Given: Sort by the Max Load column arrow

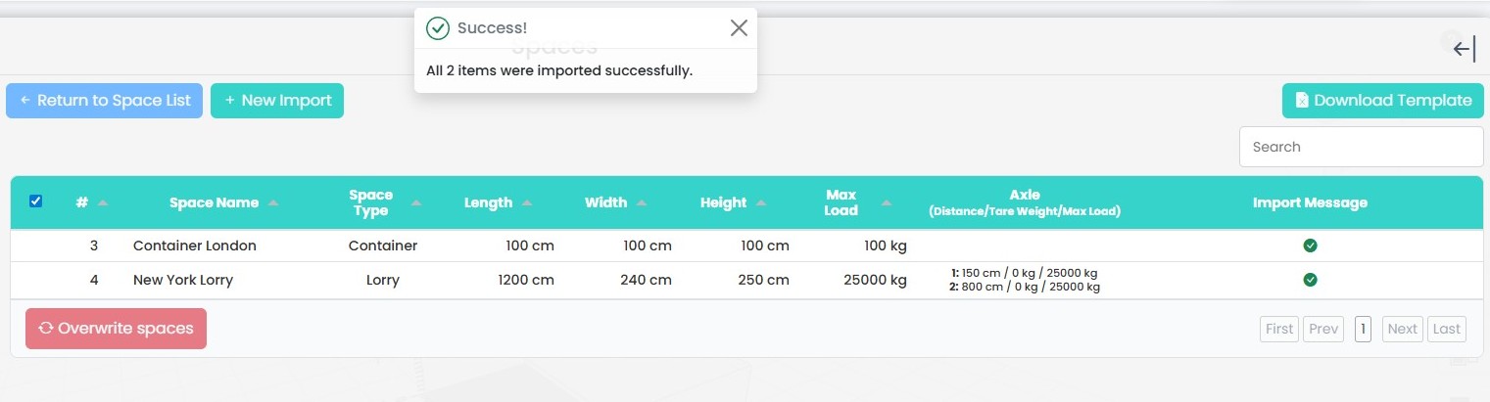Looking at the screenshot, I should coord(887,202).
